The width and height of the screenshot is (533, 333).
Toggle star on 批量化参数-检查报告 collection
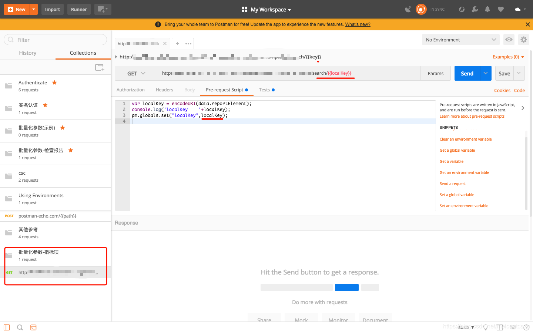coord(71,150)
